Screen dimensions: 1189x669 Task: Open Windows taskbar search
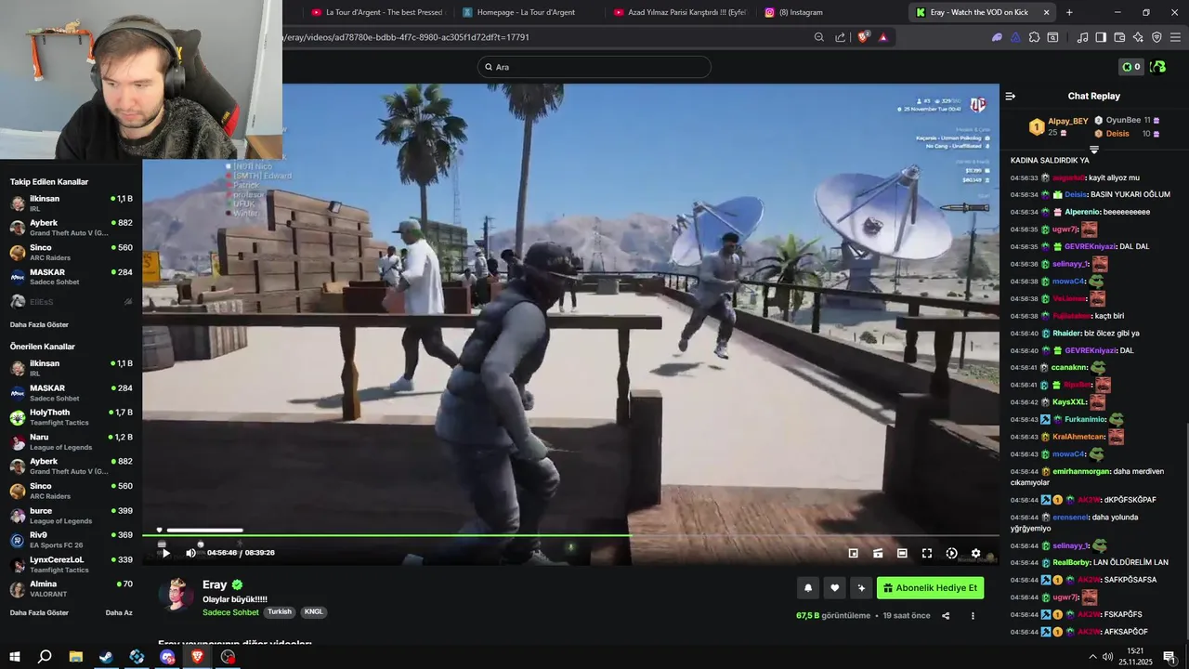45,657
